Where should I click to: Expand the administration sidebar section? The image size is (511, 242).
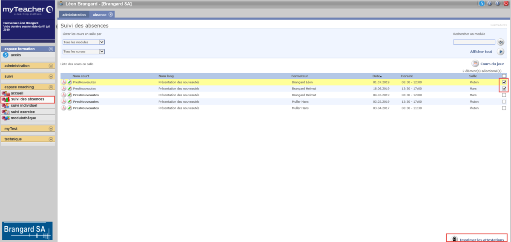(x=51, y=66)
